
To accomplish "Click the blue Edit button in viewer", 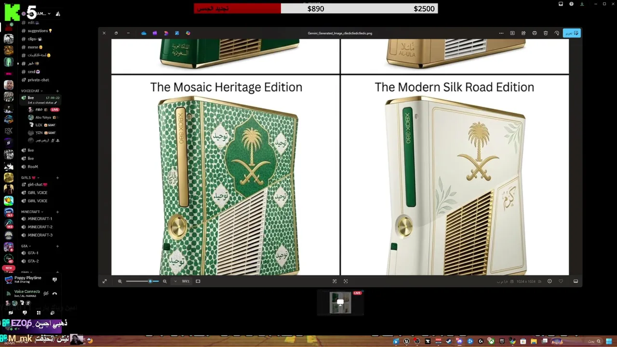I will [x=572, y=33].
